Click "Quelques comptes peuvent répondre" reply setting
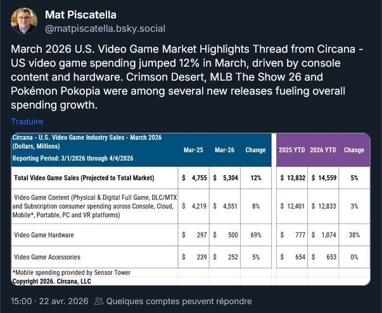The image size is (382, 313). pos(179,302)
